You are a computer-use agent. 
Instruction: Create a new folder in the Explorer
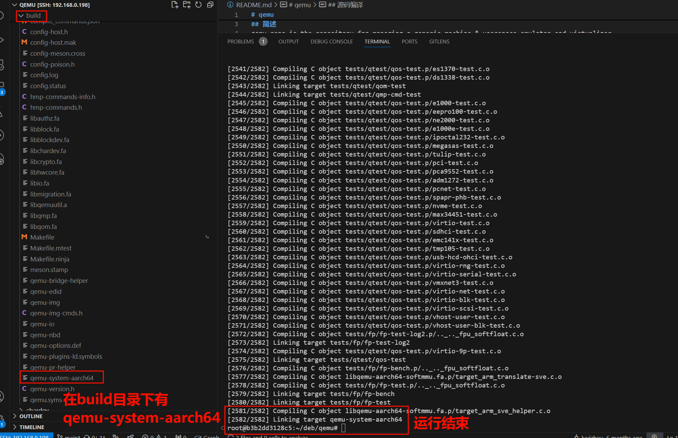pos(187,5)
